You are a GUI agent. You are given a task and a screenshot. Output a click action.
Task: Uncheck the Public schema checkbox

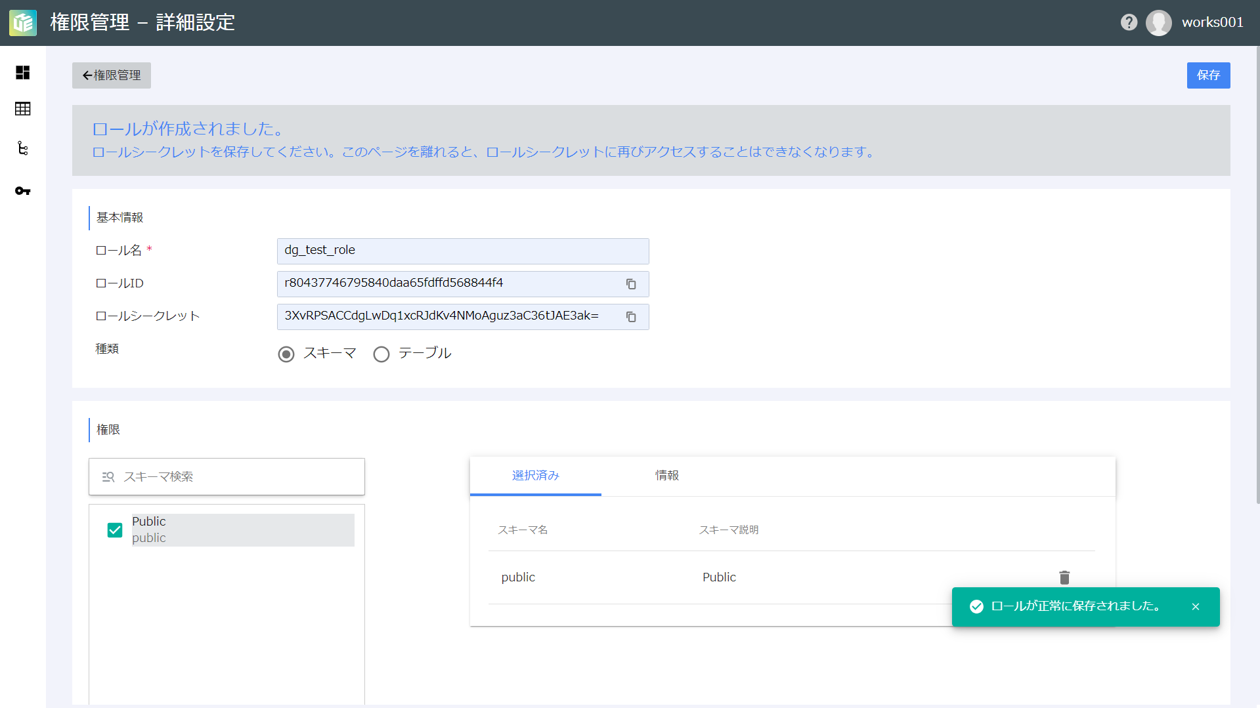point(115,530)
